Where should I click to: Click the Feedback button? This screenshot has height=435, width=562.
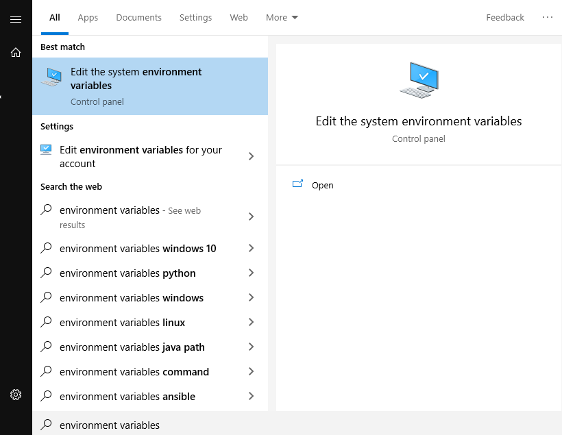pyautogui.click(x=504, y=17)
